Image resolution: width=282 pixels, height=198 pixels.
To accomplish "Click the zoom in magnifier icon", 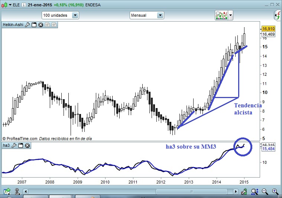I will click(275, 192).
